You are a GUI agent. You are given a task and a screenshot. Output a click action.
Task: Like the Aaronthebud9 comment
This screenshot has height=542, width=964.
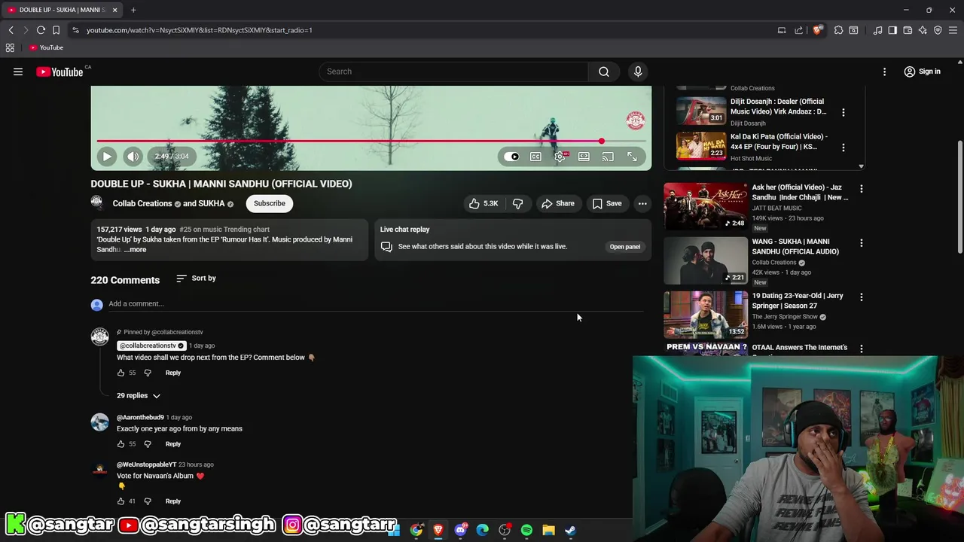pos(120,444)
